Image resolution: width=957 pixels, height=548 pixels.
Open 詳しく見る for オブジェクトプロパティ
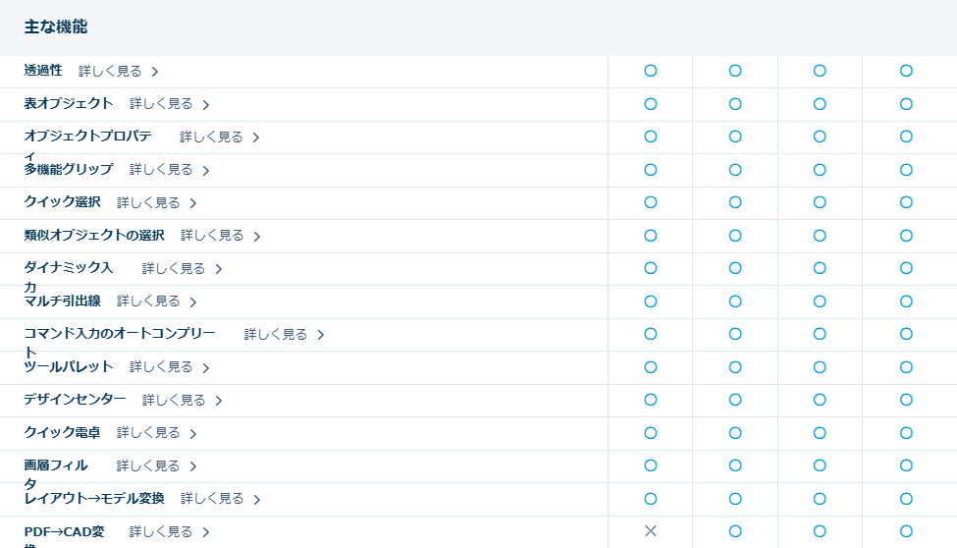tap(211, 137)
